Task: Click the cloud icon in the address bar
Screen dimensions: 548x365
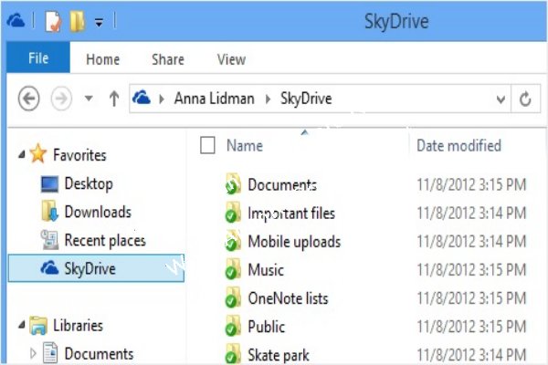Action: [142, 98]
